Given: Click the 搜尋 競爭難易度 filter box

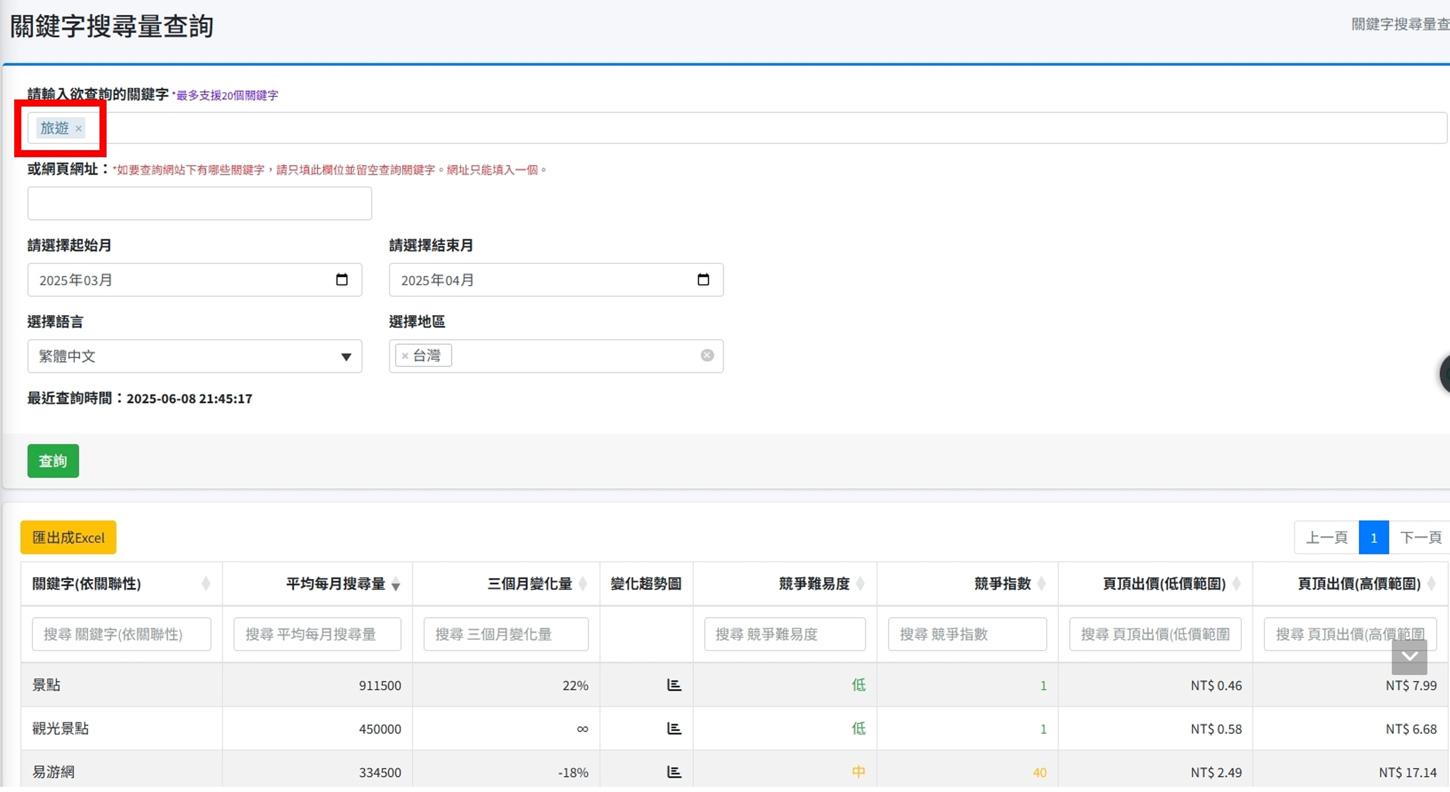Looking at the screenshot, I should (785, 634).
